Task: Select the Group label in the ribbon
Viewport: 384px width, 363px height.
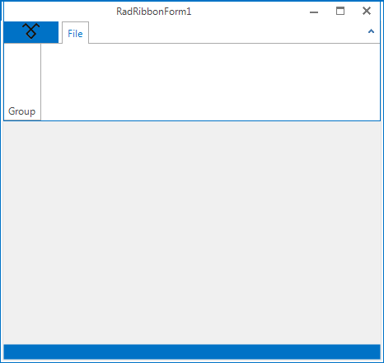Action: pos(22,111)
